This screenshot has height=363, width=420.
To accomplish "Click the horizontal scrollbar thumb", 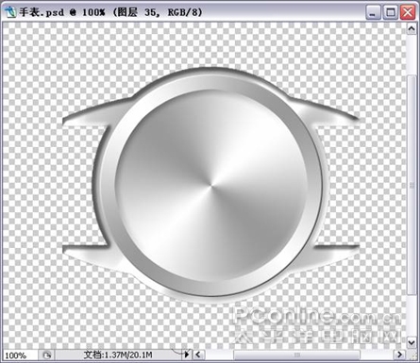I will coord(296,355).
